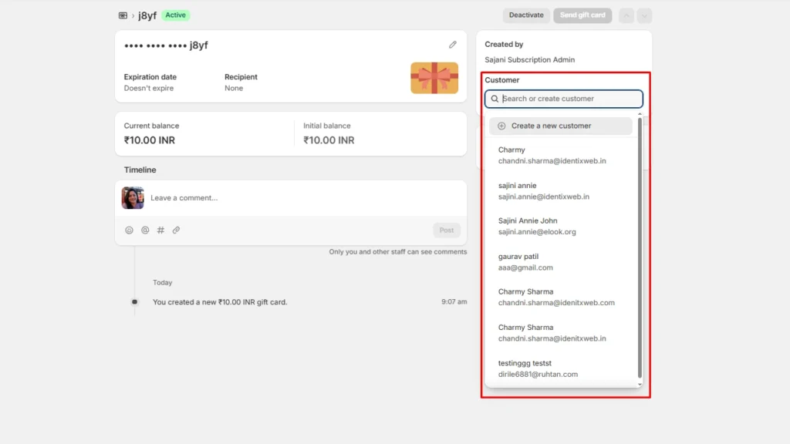Click the gift card bow illustration
This screenshot has height=444, width=790.
[x=434, y=78]
